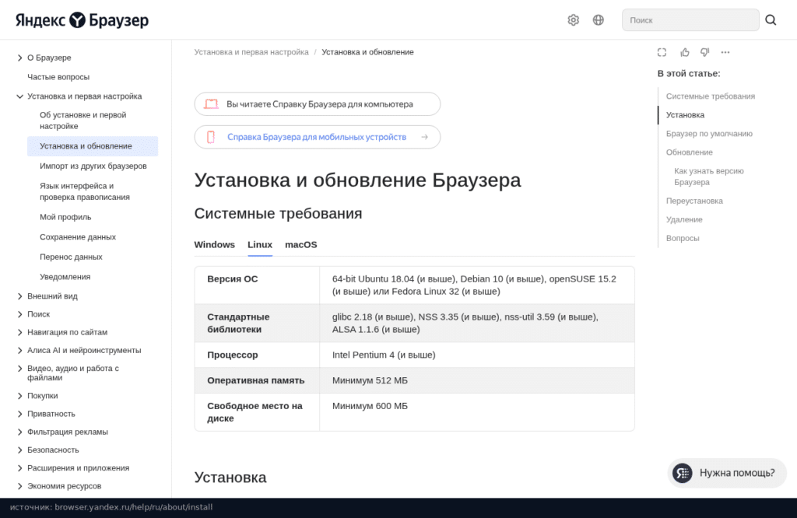The width and height of the screenshot is (797, 518).
Task: Jump to 'Переустановка' in contents
Action: (x=694, y=201)
